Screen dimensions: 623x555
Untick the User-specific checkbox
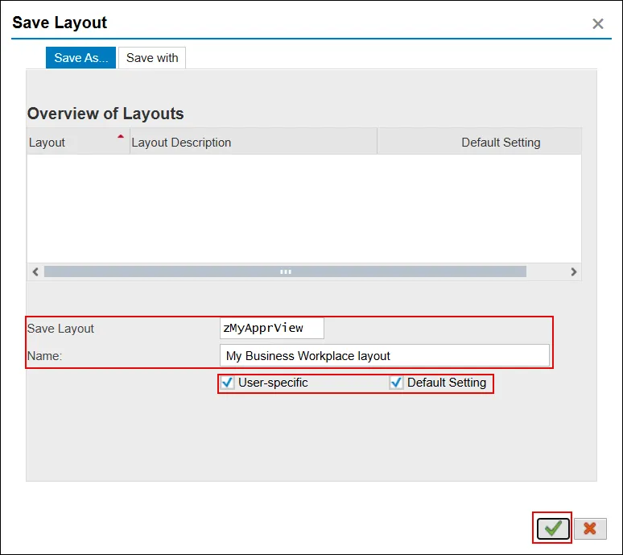[228, 383]
